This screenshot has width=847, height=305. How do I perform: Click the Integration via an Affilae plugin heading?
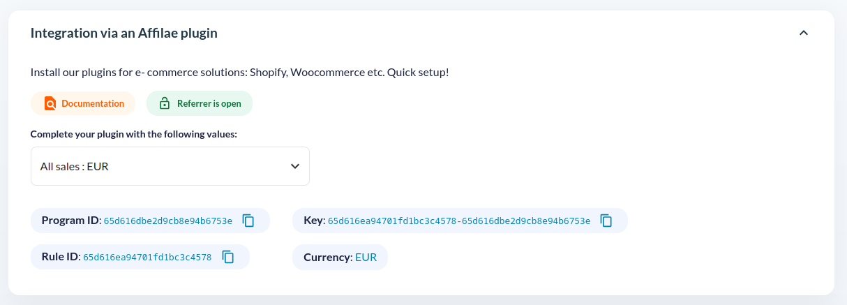pos(124,33)
